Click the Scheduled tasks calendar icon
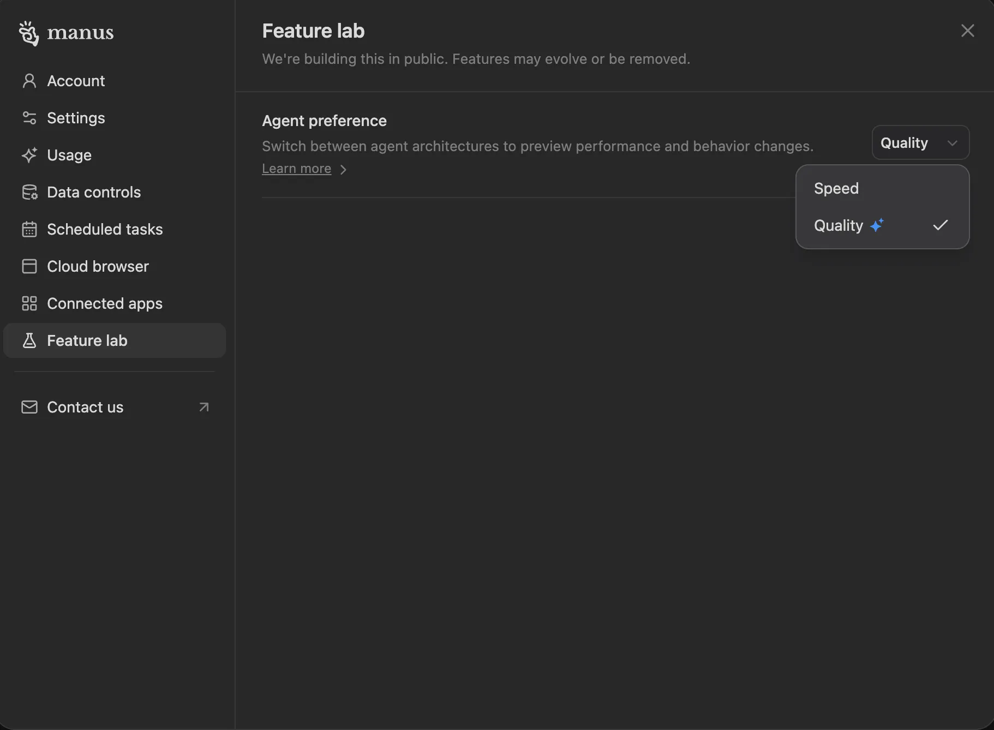Screen dimensions: 994x730 point(29,229)
